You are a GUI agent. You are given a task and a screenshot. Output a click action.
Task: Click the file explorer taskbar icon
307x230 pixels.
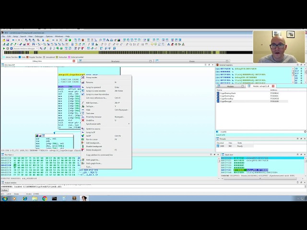pos(35,198)
